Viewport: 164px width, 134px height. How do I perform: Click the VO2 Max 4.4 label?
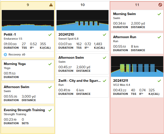point(121,85)
